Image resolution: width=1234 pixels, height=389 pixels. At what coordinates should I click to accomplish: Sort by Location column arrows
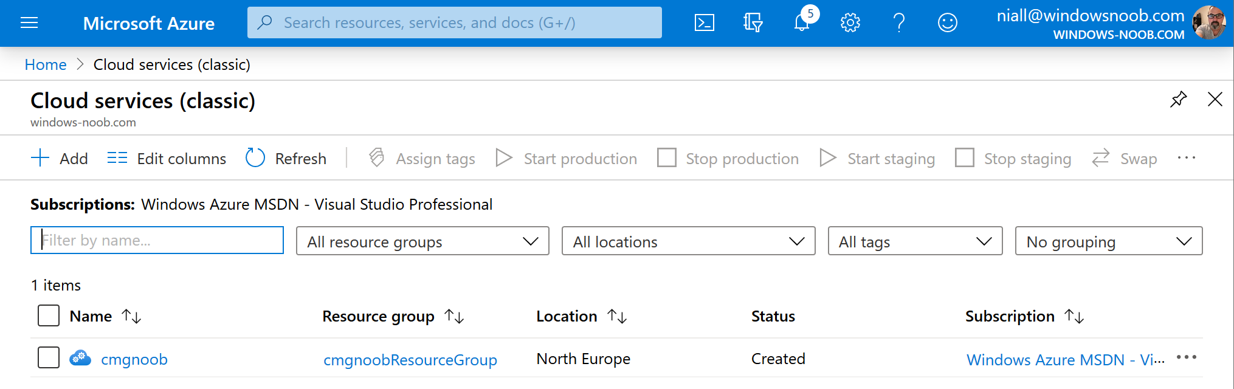pyautogui.click(x=617, y=316)
